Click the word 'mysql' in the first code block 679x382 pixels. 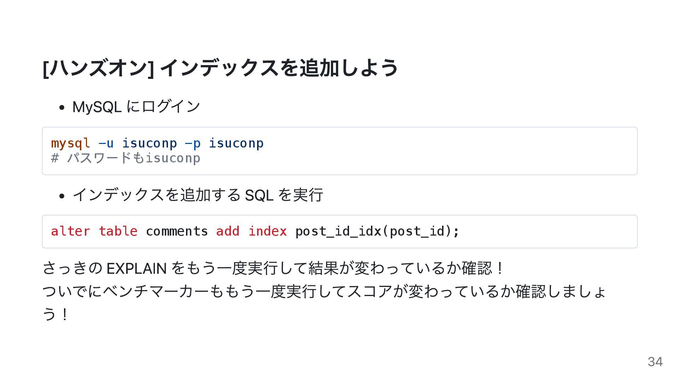click(x=71, y=143)
